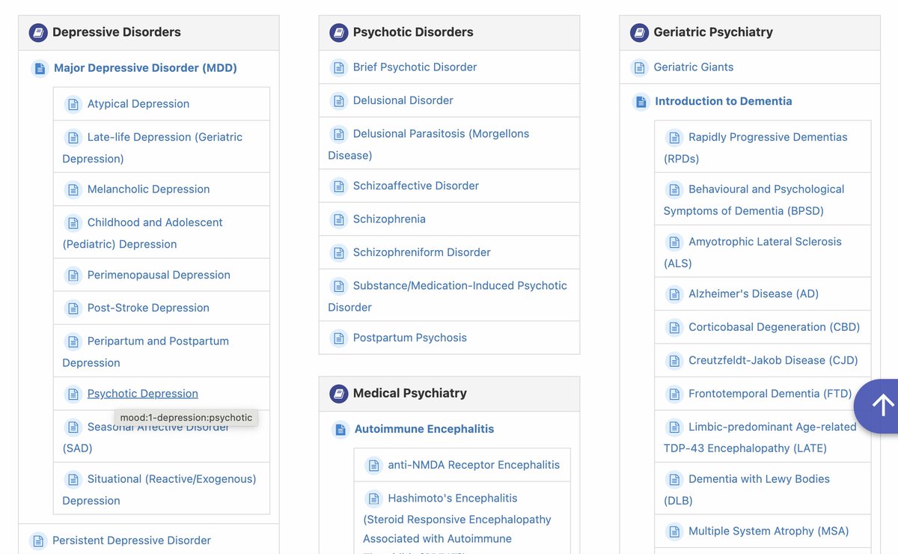Open the Delusional Disorder page
Image resolution: width=898 pixels, height=554 pixels.
coord(403,100)
